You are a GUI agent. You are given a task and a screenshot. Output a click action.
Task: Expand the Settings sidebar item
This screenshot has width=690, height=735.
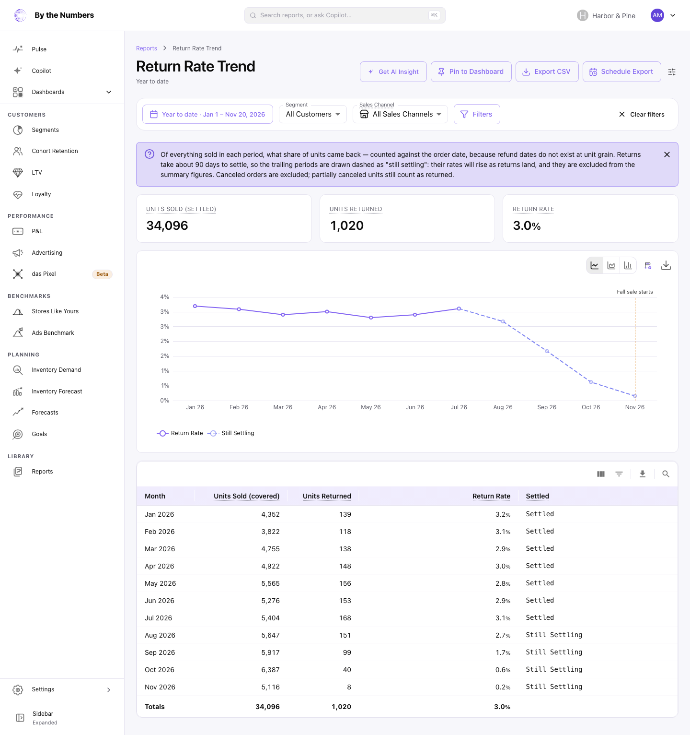tap(62, 689)
